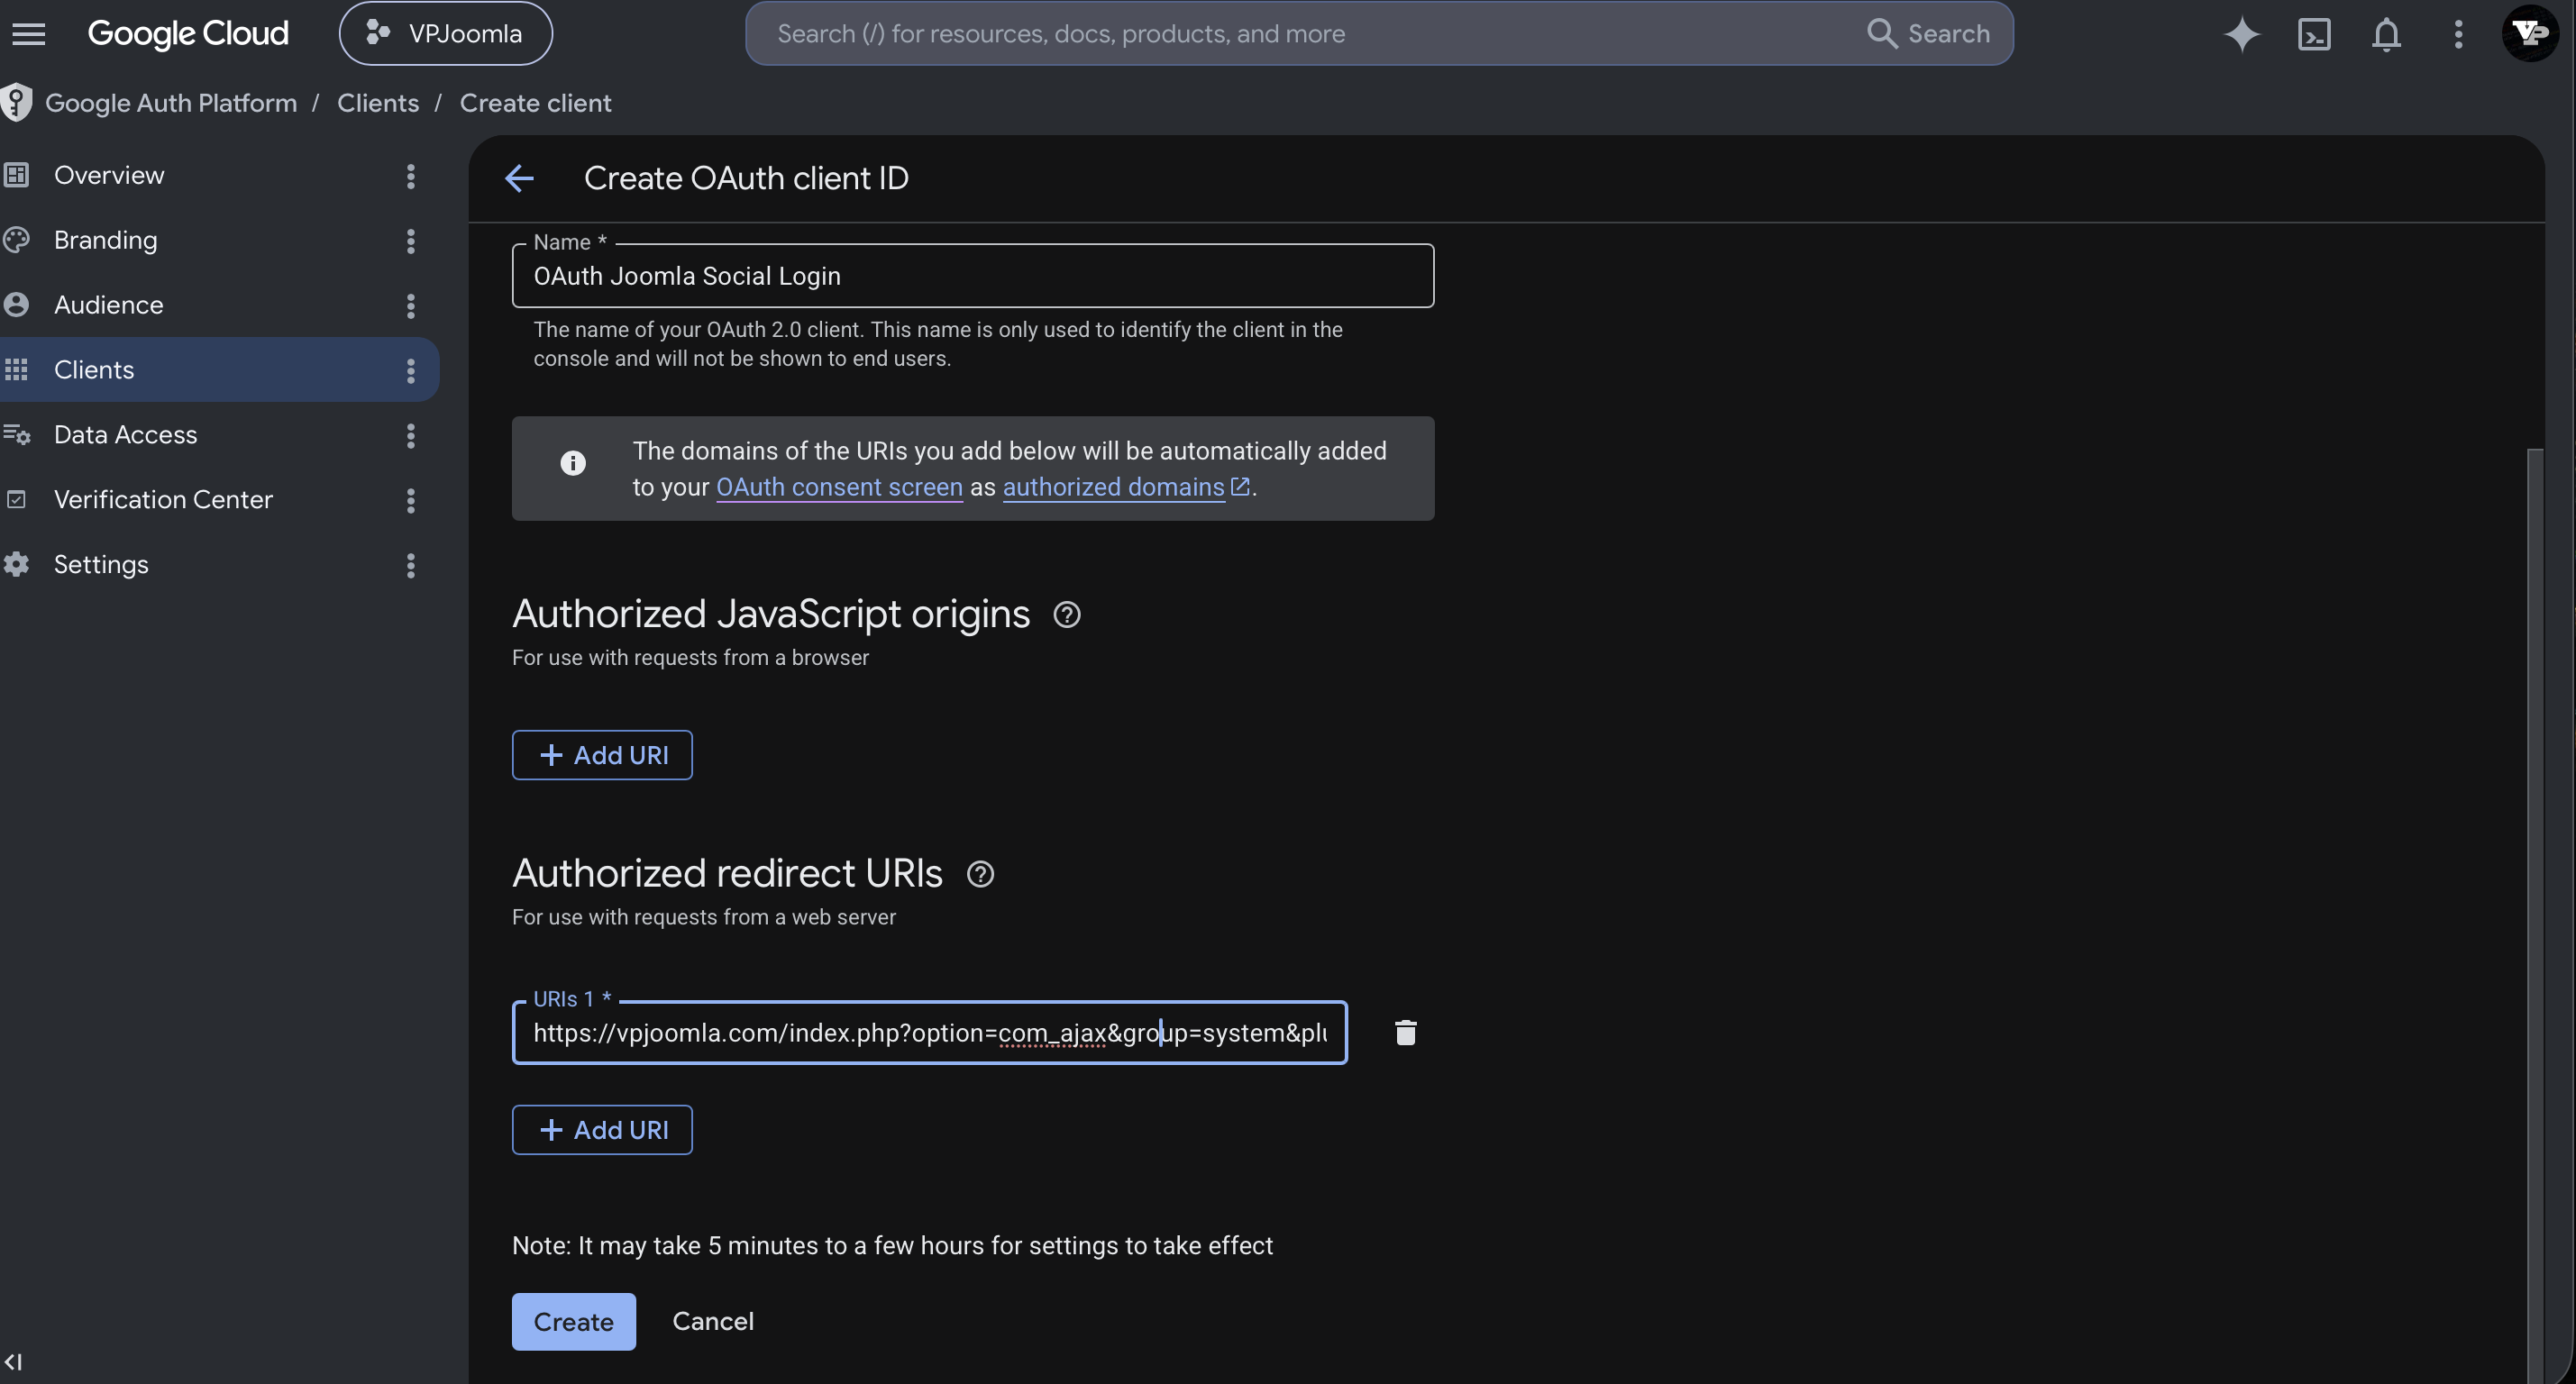Show help for Authorized JavaScript origins

click(1066, 615)
